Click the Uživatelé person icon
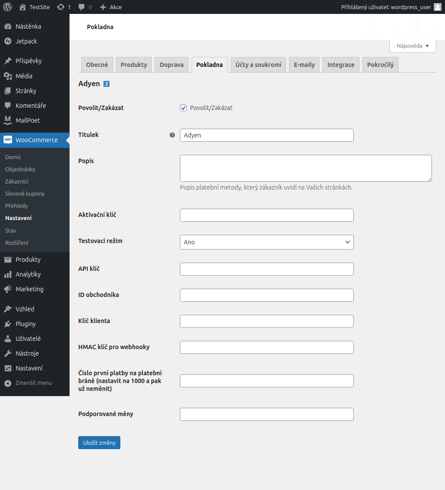Screen dimensions: 445x490 8,338
